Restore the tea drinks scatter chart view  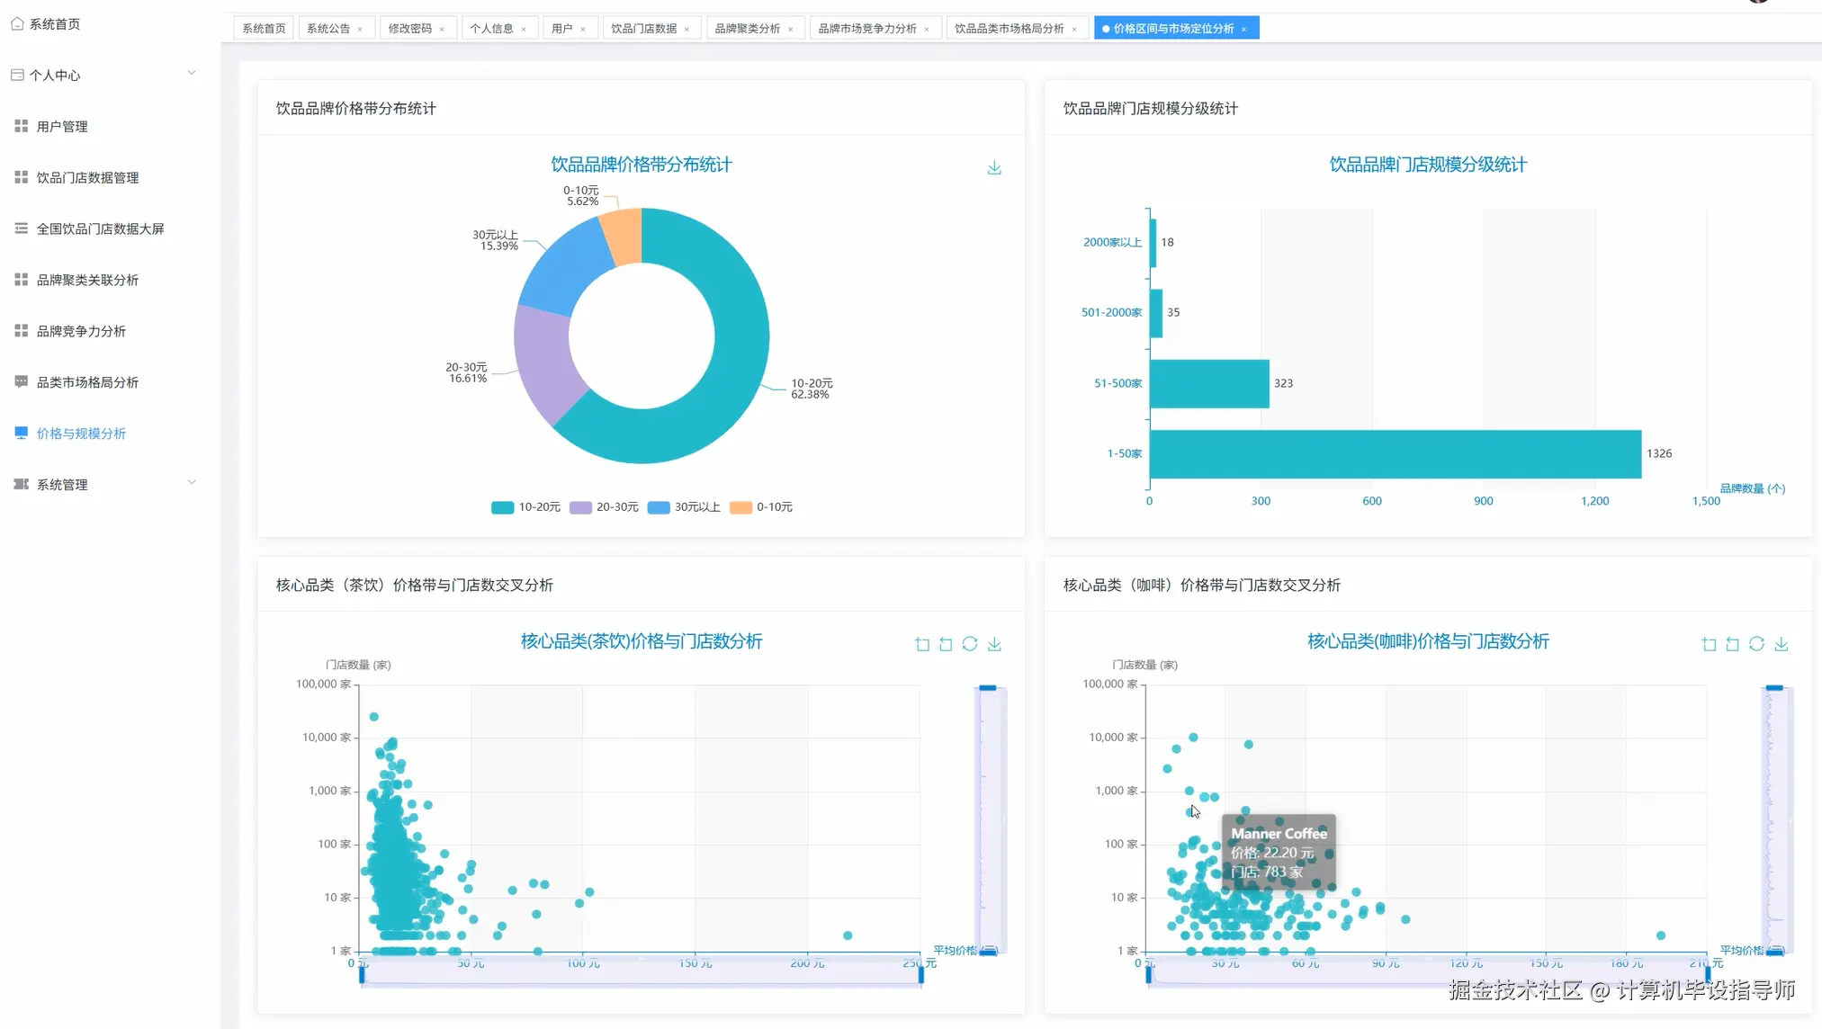[x=970, y=644]
